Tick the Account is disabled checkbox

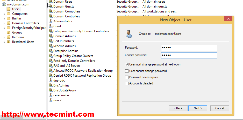click(127, 84)
